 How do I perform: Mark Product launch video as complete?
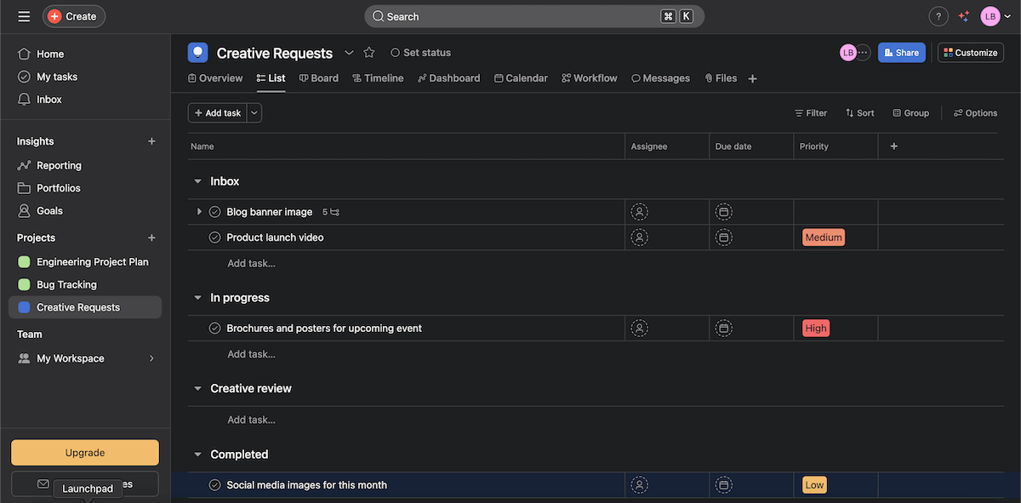tap(214, 237)
